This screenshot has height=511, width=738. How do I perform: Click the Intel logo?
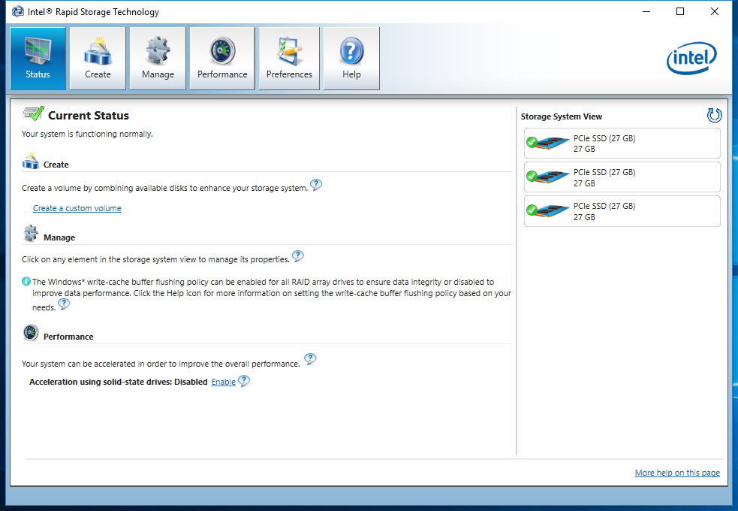[691, 59]
